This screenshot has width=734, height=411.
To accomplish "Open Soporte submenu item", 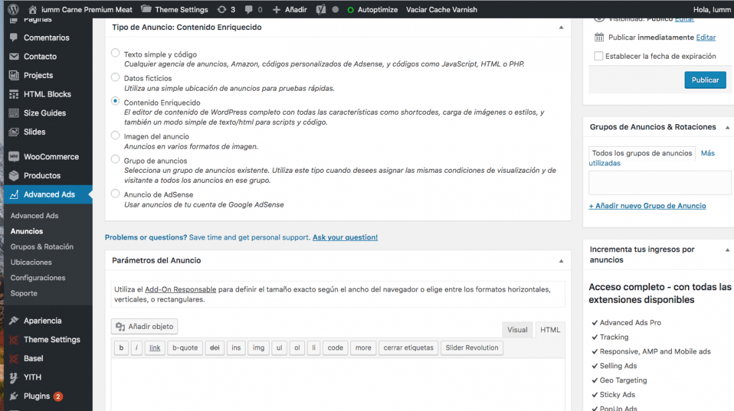I will point(24,293).
